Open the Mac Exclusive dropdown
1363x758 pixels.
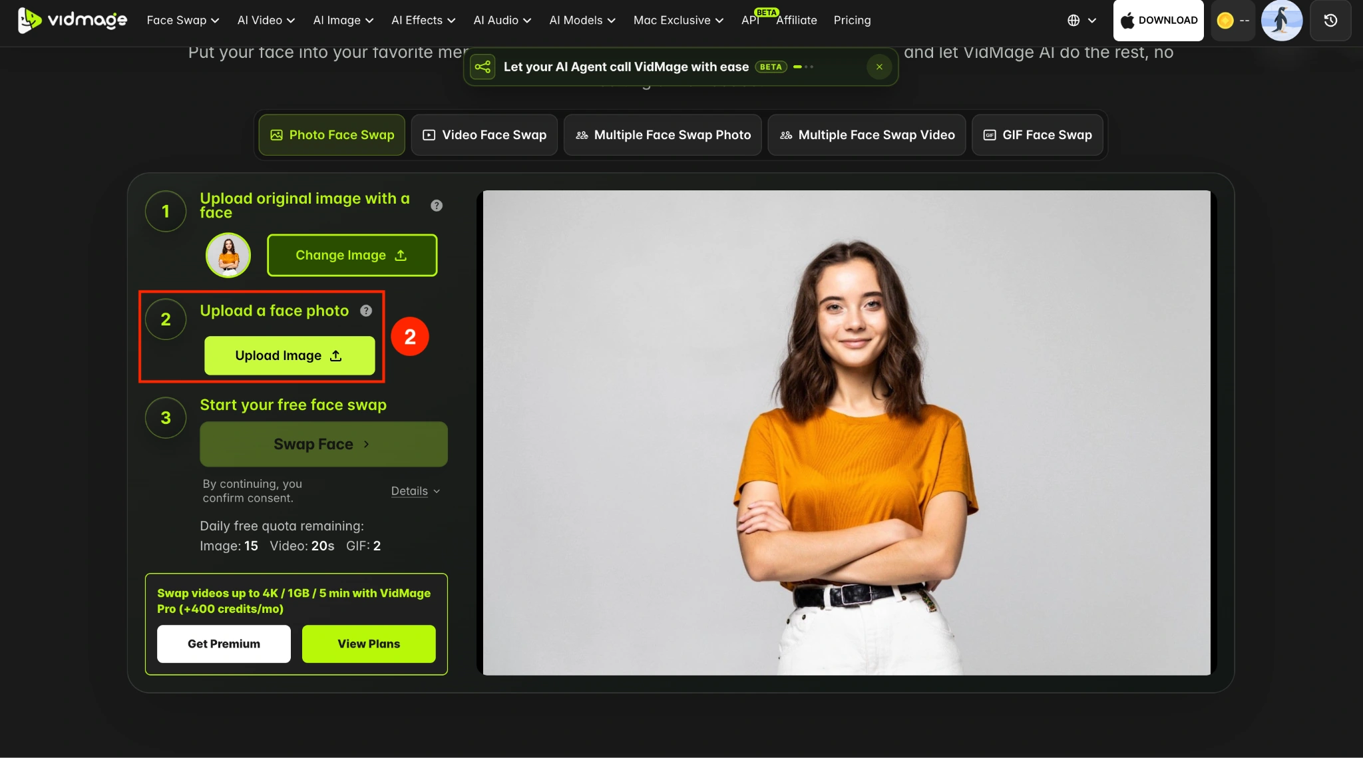coord(678,20)
